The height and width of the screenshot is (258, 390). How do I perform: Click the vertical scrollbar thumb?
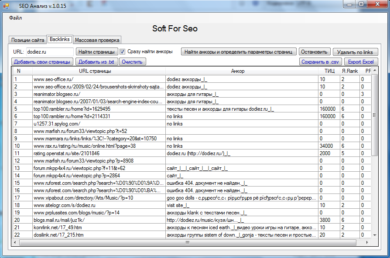point(375,115)
